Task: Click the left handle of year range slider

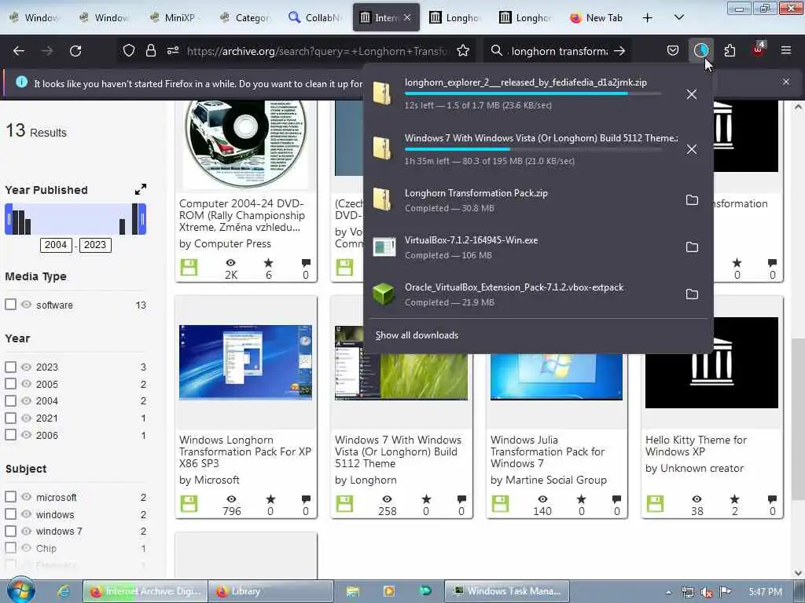Action: click(8, 219)
